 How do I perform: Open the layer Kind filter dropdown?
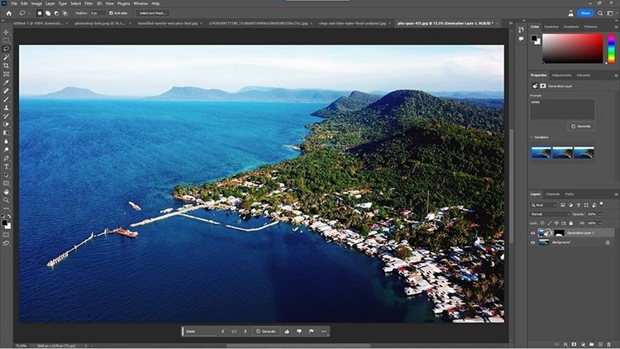[544, 205]
